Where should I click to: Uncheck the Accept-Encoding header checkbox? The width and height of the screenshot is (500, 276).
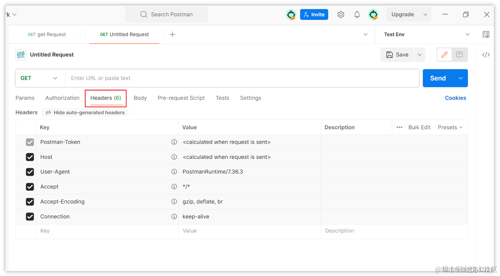pyautogui.click(x=30, y=201)
